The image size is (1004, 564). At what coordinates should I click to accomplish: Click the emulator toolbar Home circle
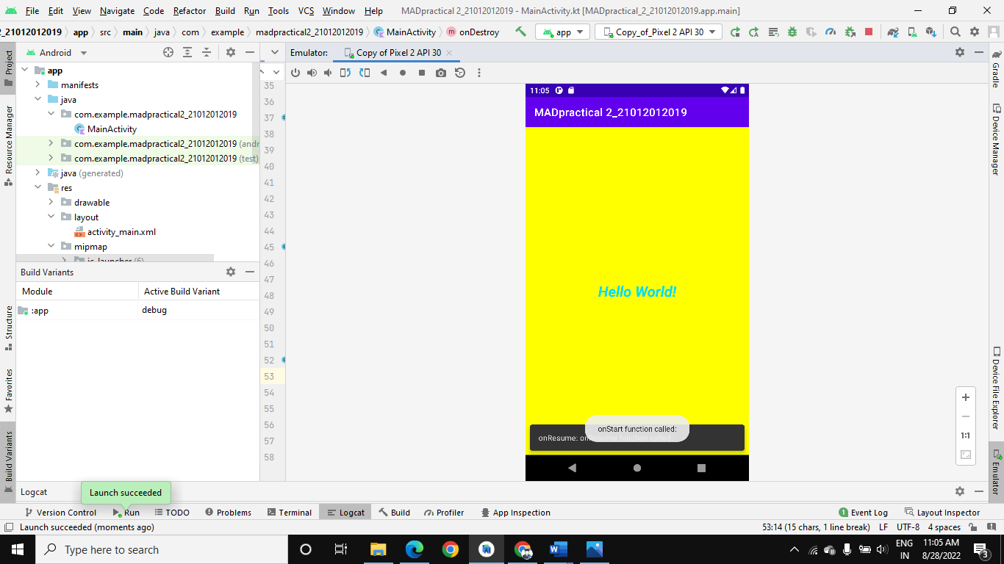tap(403, 73)
